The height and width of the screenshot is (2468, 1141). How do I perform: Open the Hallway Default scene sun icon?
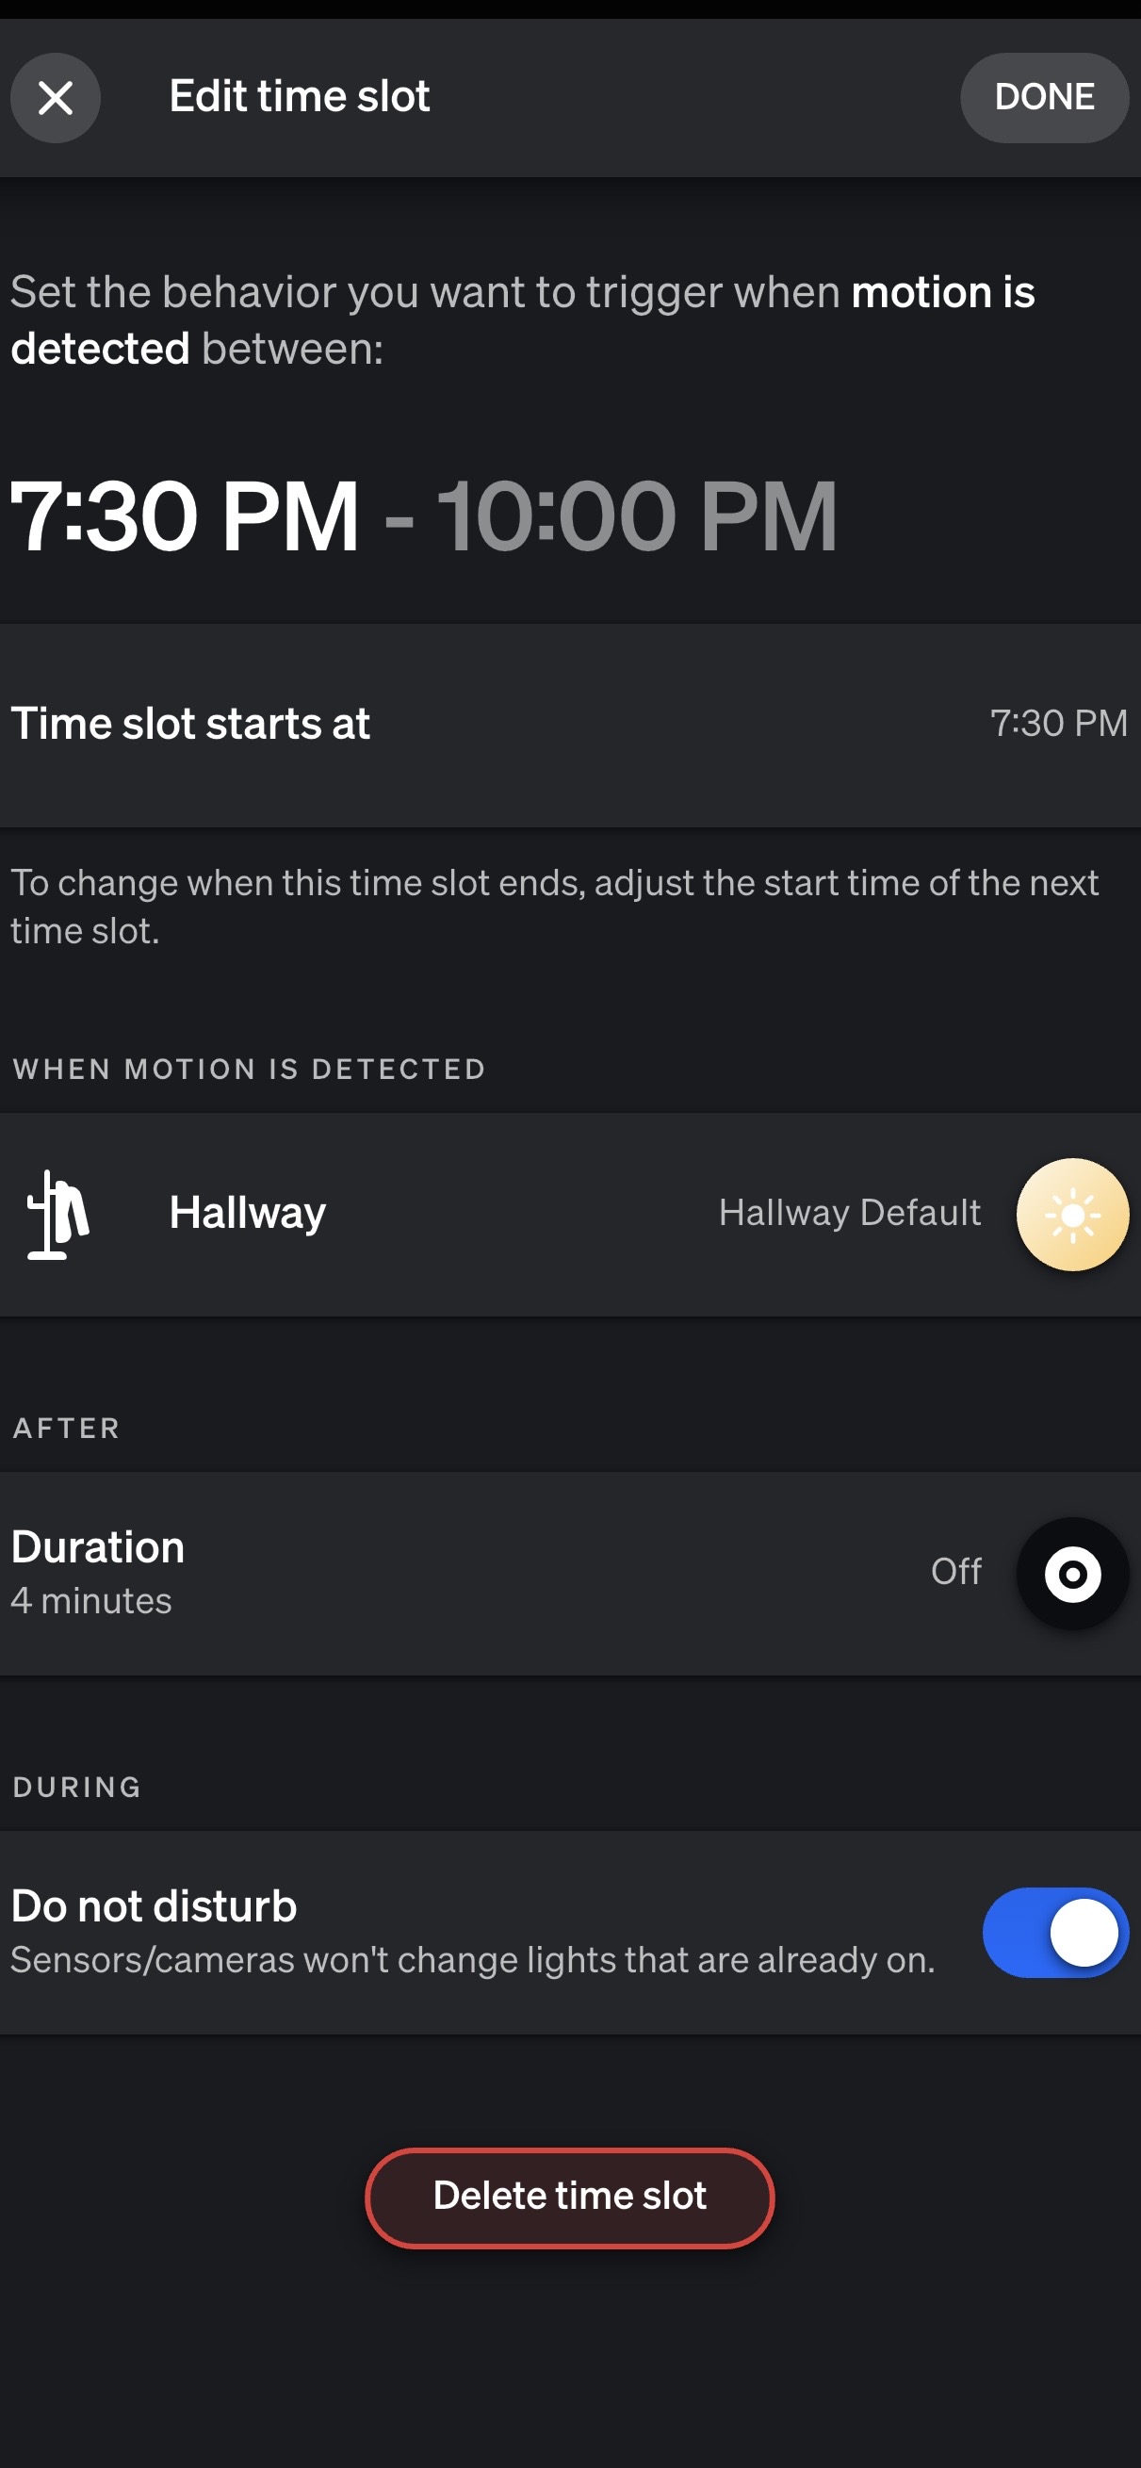[1072, 1215]
